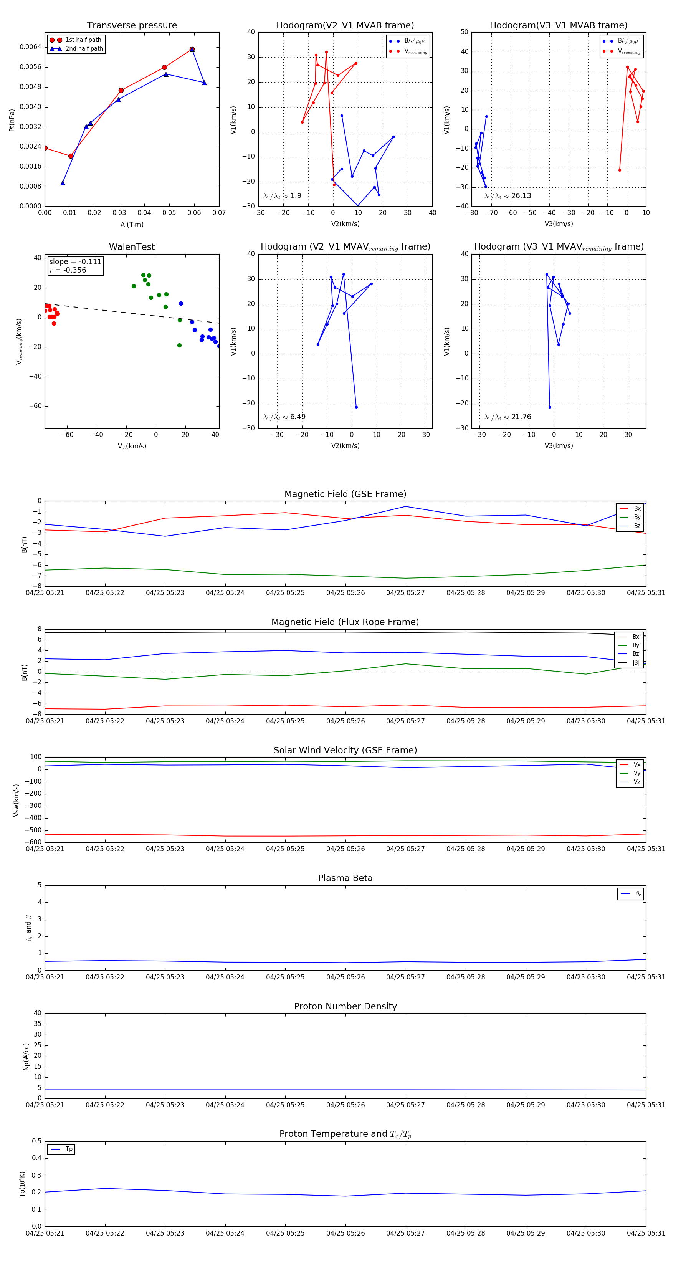
Task: Click the lowest blue triangle in Transverse pressure
Action: [x=63, y=183]
